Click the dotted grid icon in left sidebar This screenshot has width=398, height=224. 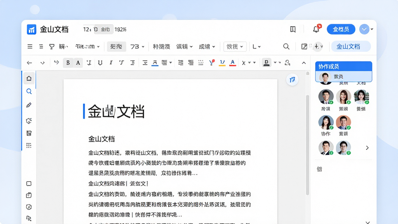[x=29, y=145]
